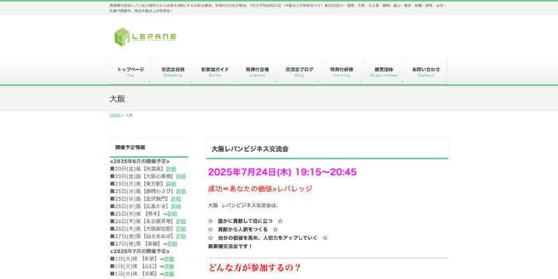This screenshot has width=558, height=279.
Task: Click the 大阪レパンビジネス交流会 article heading
Action: coord(250,149)
